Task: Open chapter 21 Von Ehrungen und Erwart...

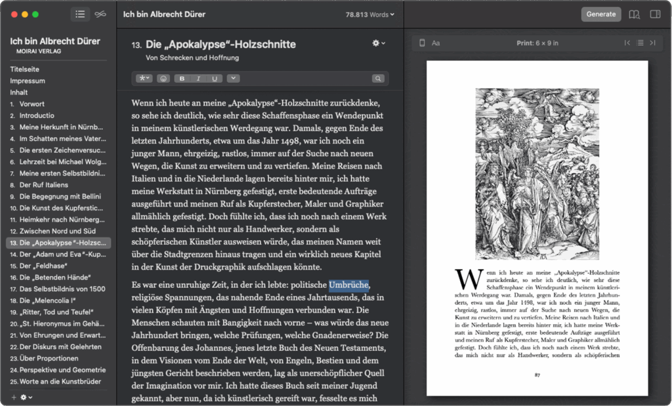Action: (x=58, y=335)
